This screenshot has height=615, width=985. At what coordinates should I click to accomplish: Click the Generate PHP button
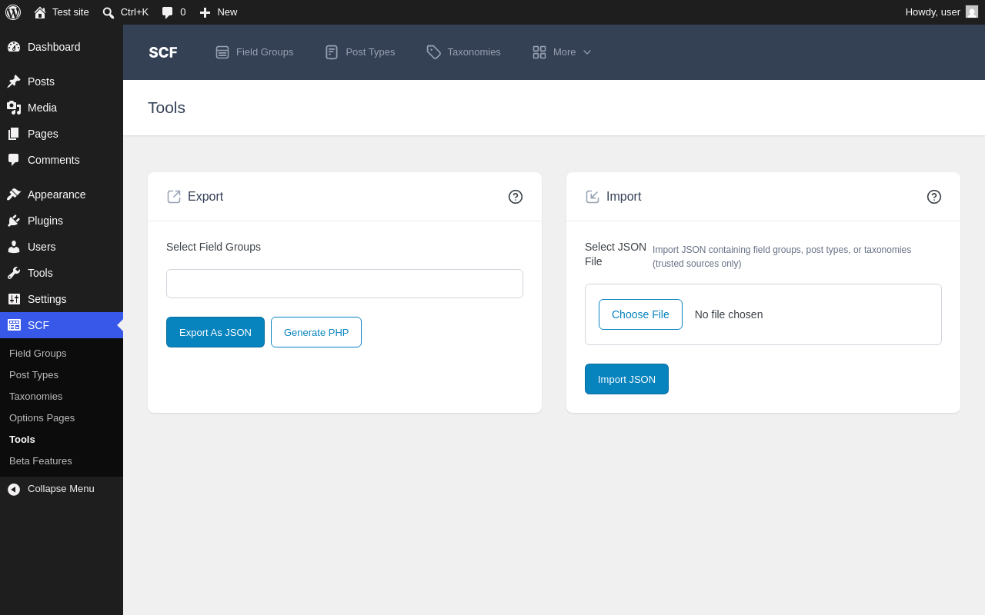316,332
